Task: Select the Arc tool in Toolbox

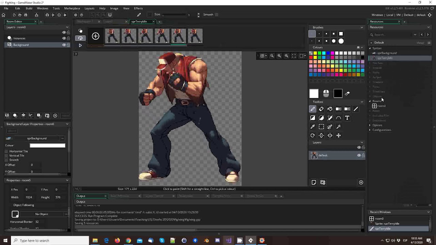Action: point(339,118)
